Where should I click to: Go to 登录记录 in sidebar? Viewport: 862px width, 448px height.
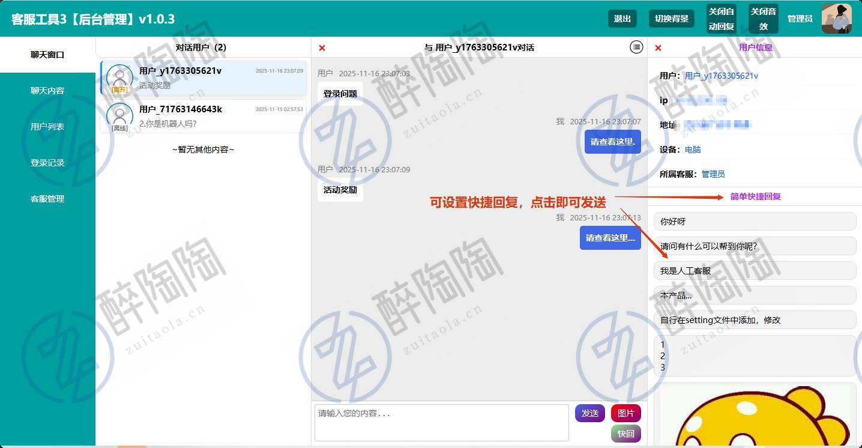coord(47,163)
